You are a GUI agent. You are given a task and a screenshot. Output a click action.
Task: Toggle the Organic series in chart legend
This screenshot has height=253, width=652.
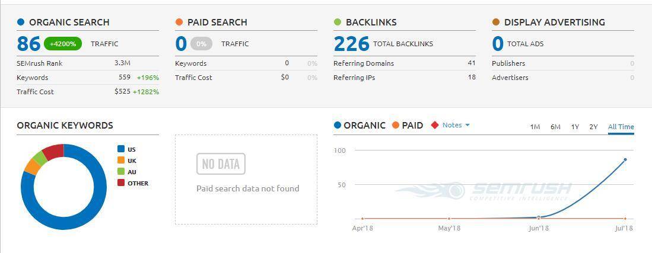click(359, 125)
